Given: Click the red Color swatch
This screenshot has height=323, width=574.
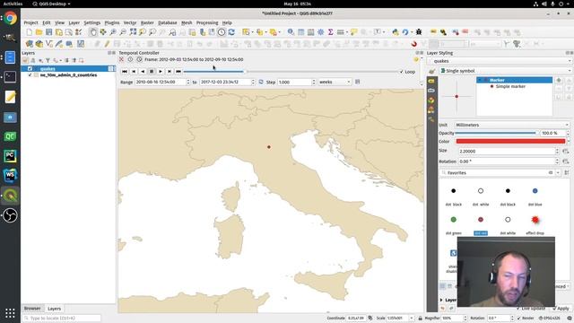Looking at the screenshot, I should coord(510,142).
